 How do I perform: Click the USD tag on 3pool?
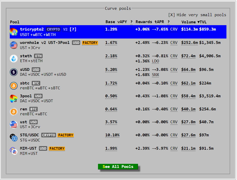tap(38, 96)
